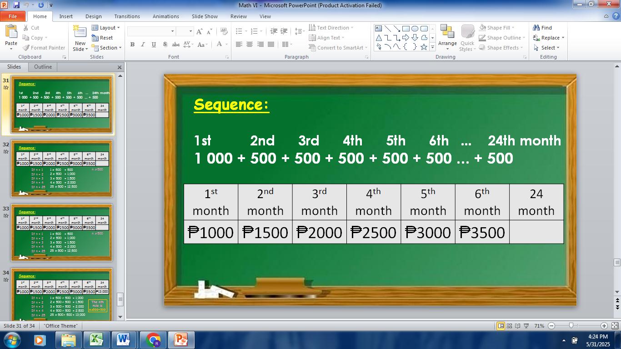Screen dimensions: 621x349
Task: Toggle Italic formatting
Action: click(143, 45)
